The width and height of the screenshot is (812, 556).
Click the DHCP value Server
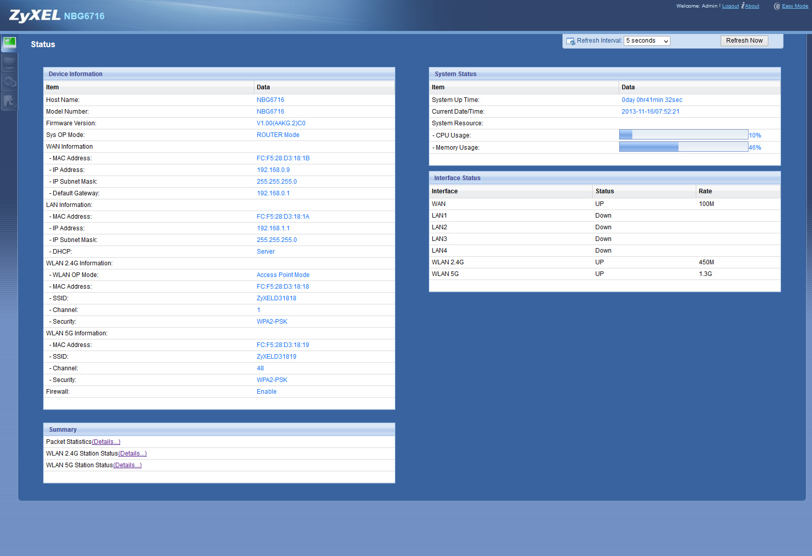click(x=266, y=252)
